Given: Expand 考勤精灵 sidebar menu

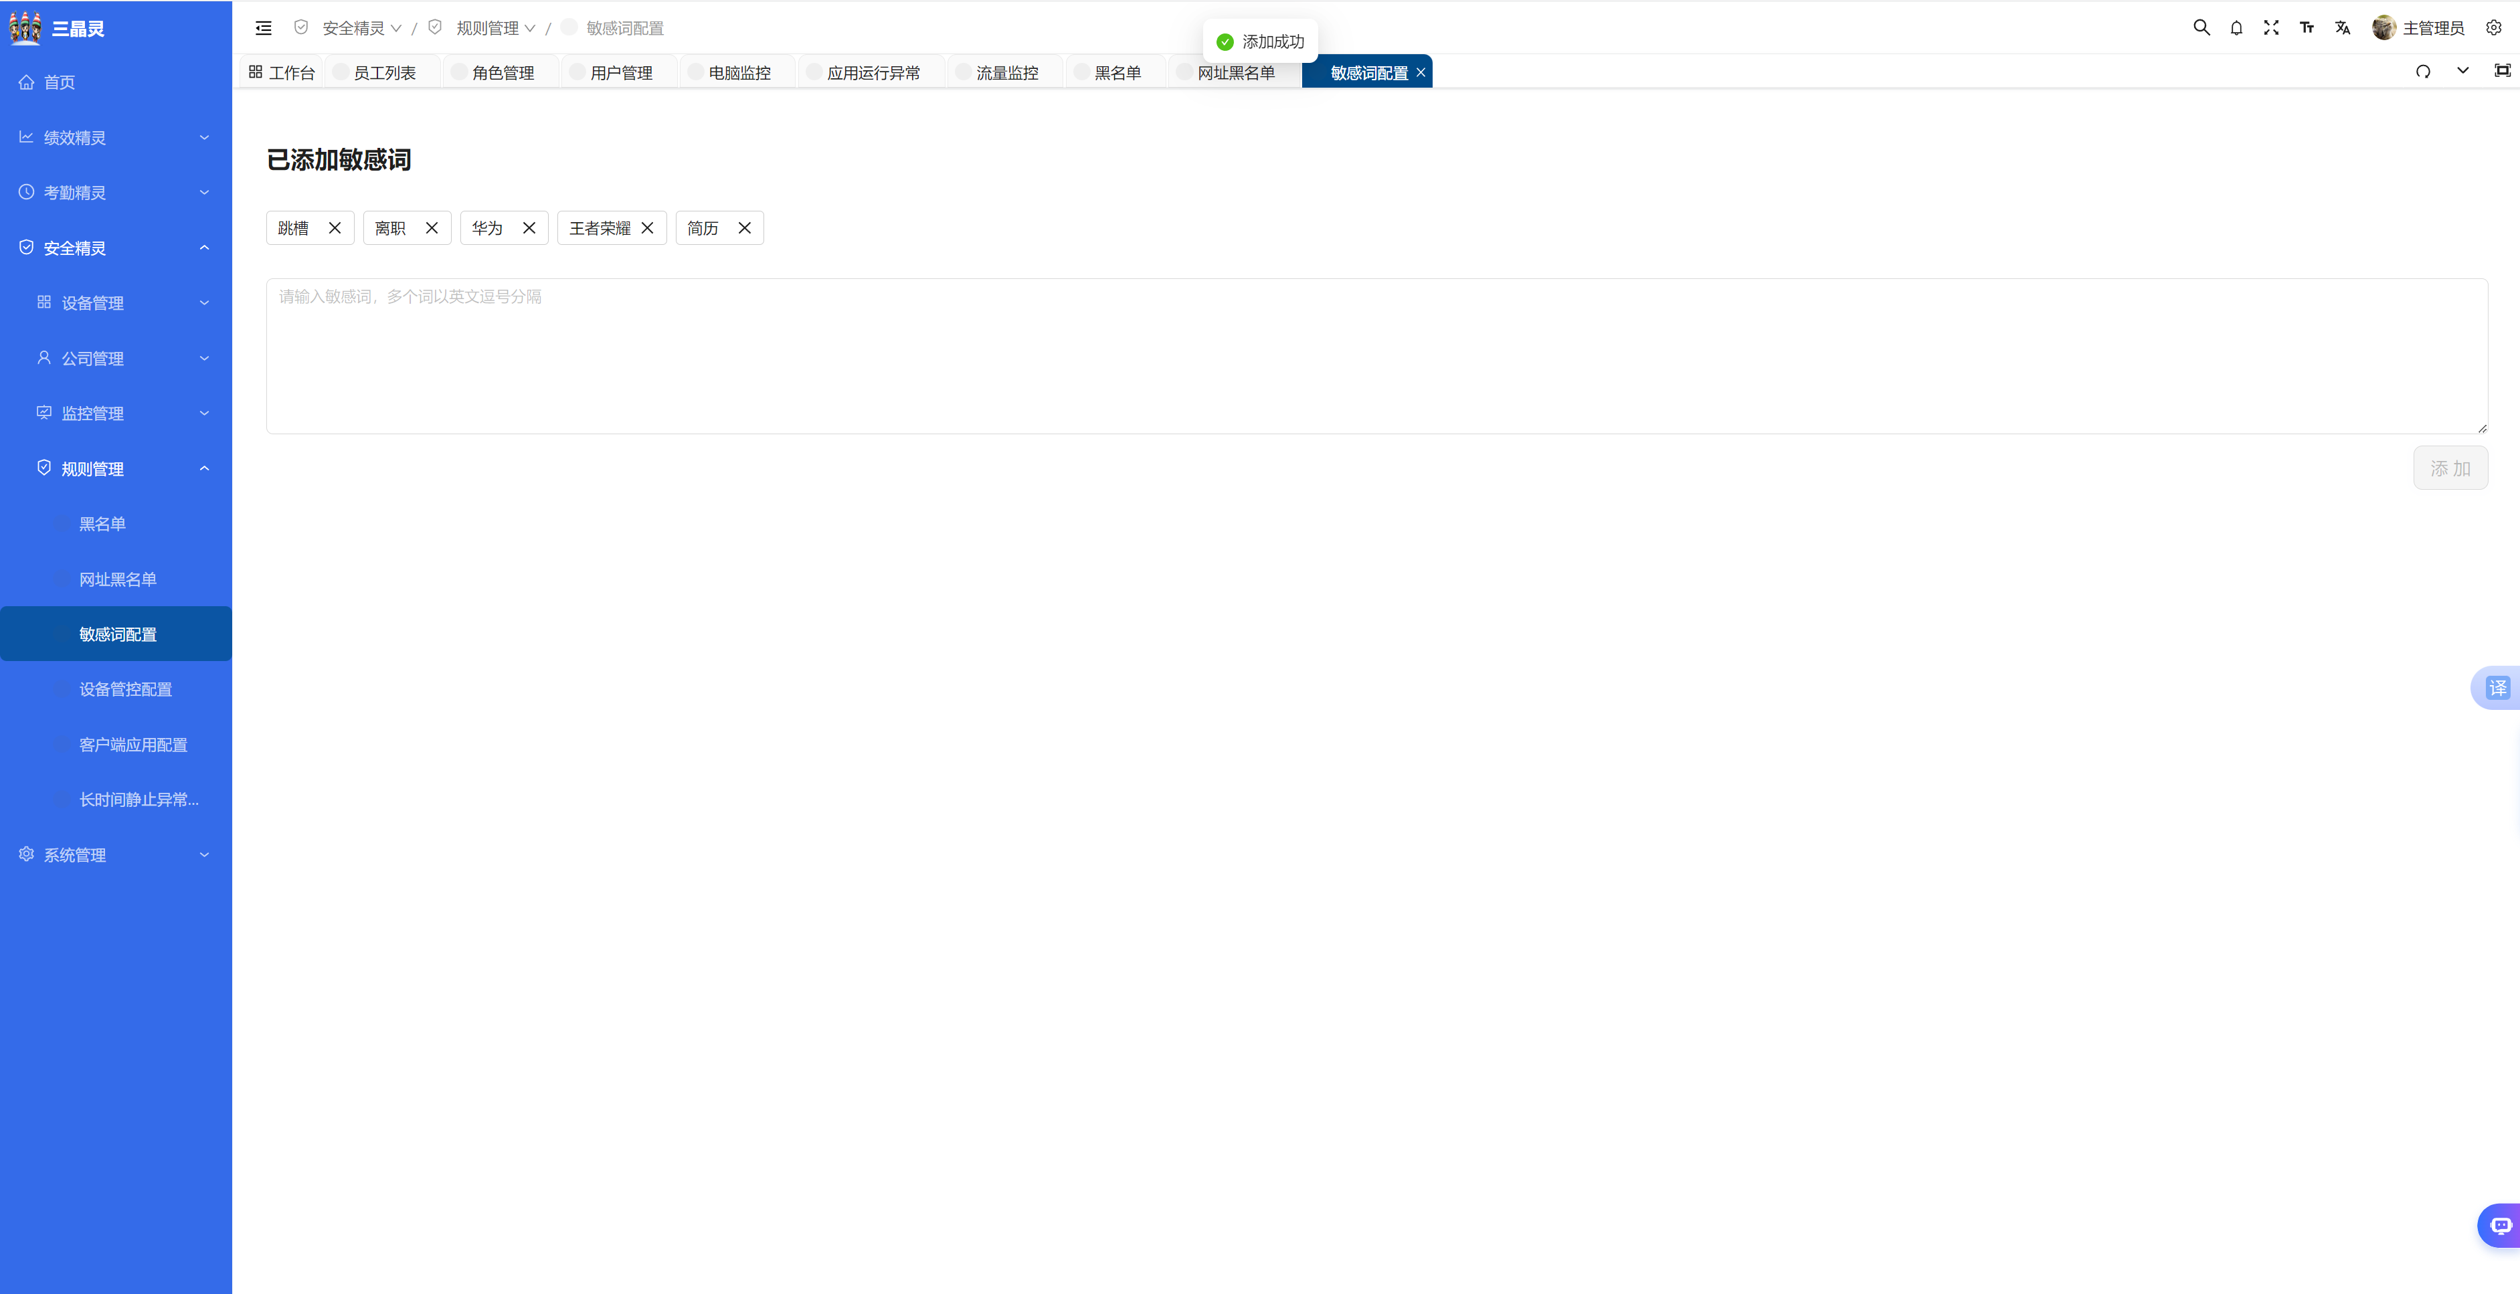Looking at the screenshot, I should [x=116, y=193].
